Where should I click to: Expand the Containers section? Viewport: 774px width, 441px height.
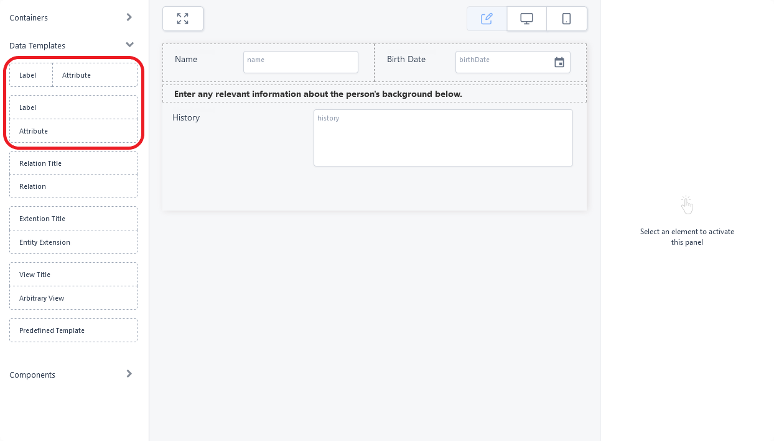tap(129, 17)
